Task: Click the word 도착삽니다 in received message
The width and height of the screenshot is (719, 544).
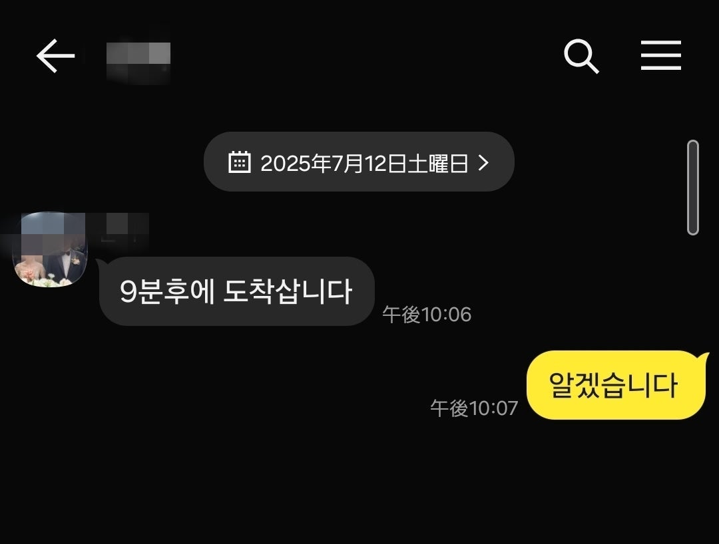Action: tap(288, 291)
